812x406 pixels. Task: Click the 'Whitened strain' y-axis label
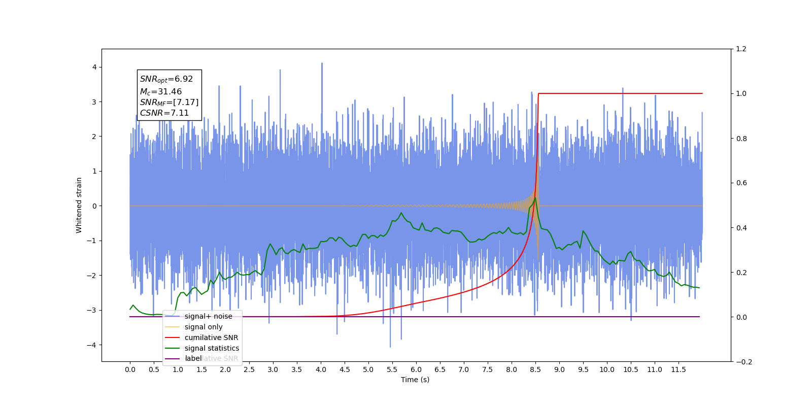[79, 205]
